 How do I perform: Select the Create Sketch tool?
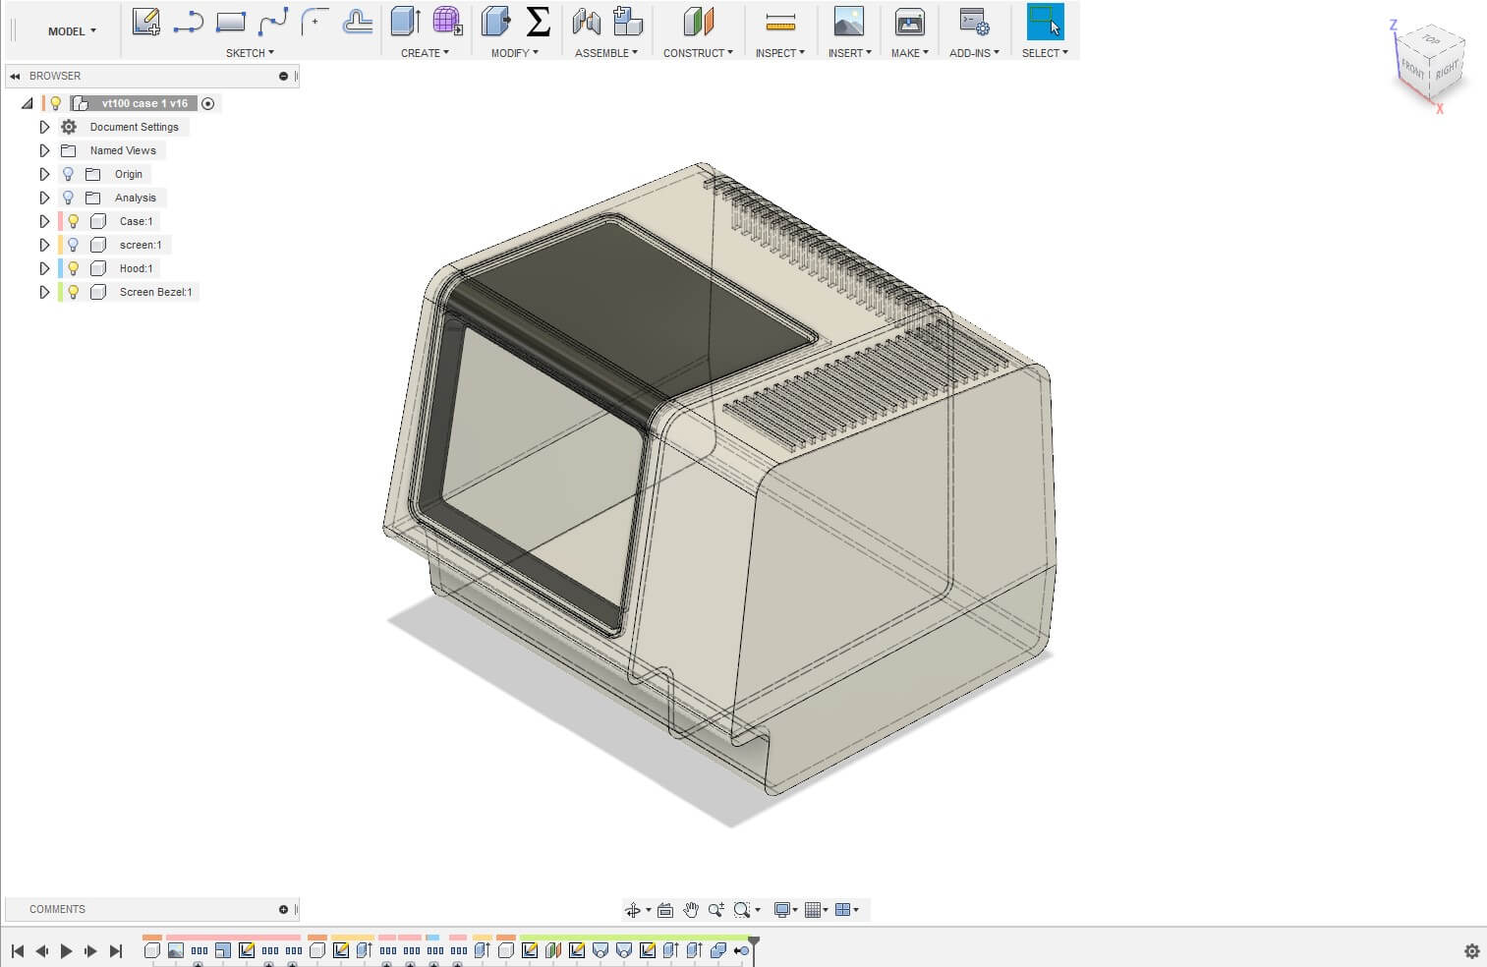coord(146,22)
